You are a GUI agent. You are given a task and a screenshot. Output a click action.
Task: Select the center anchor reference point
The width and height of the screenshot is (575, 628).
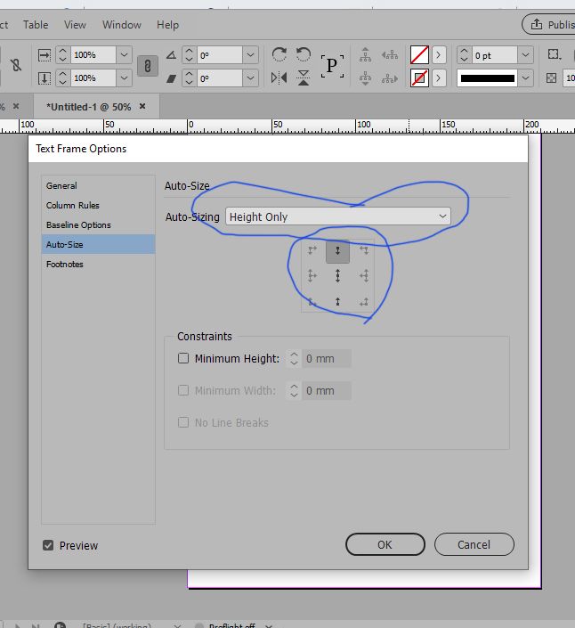[x=337, y=276]
